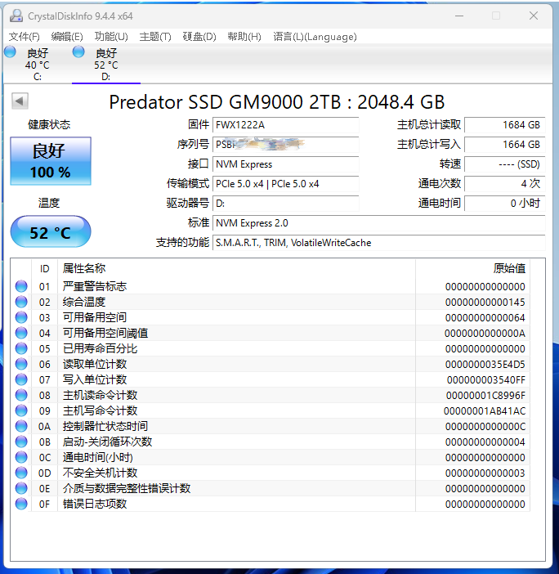
Task: Click the rotation rate value ---- (SSD)
Action: tap(505, 164)
